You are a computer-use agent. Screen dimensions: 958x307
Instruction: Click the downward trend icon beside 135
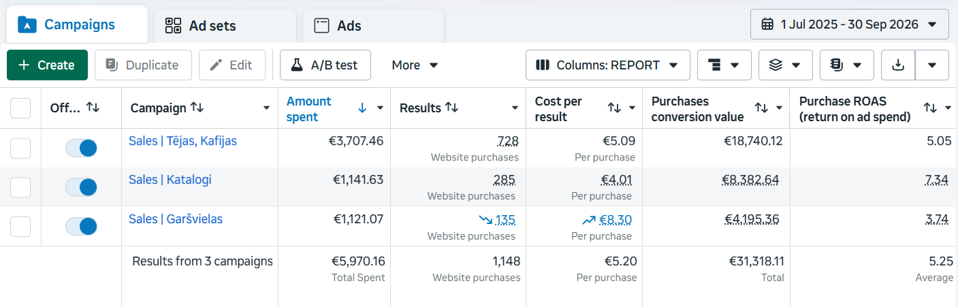coord(485,220)
